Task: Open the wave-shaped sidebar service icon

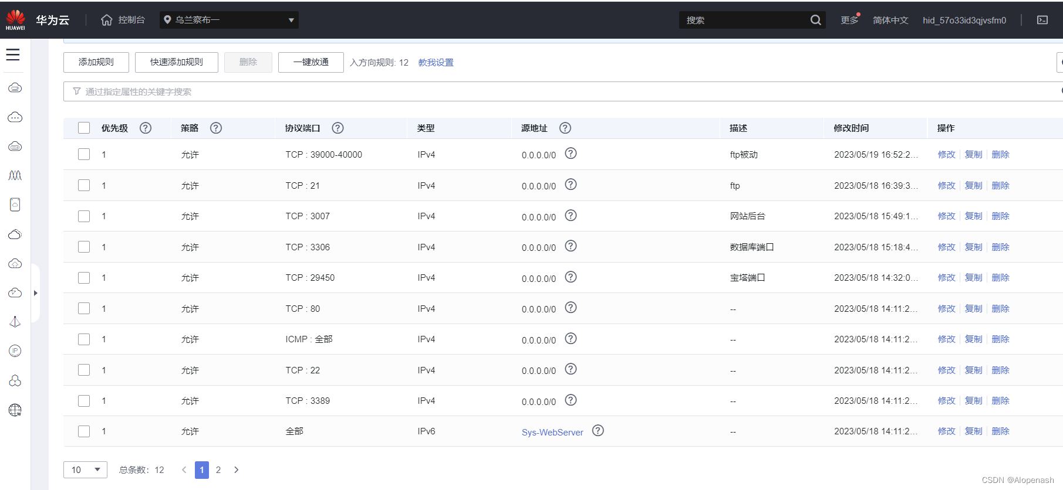Action: coord(15,175)
